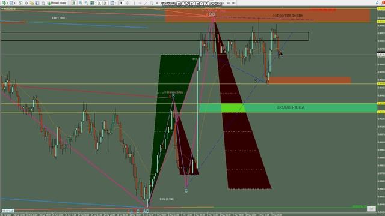The width and height of the screenshot is (385, 216).
Task: Toggle the Market Watch panel icon
Action: [20, 3]
